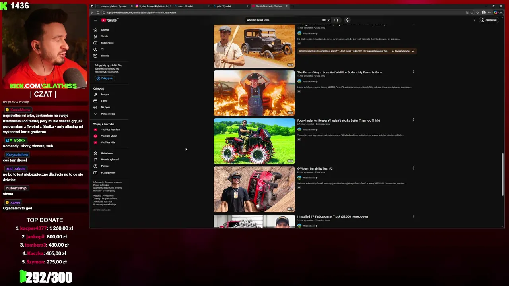Click the magnifier search button
Screen dimensions: 509x286
coord(336,20)
